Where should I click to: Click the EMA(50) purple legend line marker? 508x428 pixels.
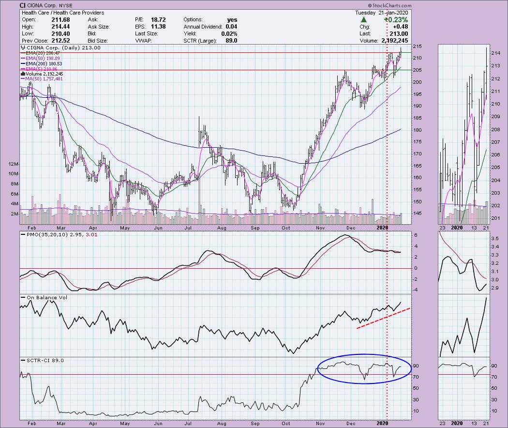coord(23,59)
